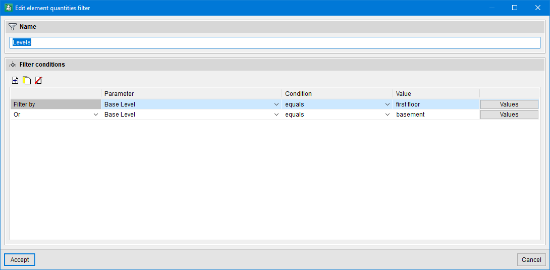Expand Parameter dropdown in Or row
This screenshot has height=270, width=550.
tap(276, 115)
